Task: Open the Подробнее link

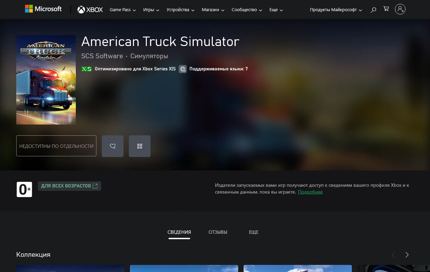Action: [310, 192]
